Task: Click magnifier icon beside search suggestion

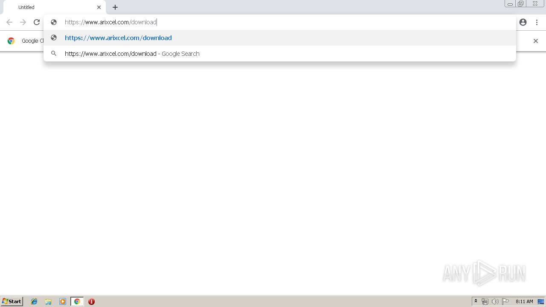Action: coord(54,53)
